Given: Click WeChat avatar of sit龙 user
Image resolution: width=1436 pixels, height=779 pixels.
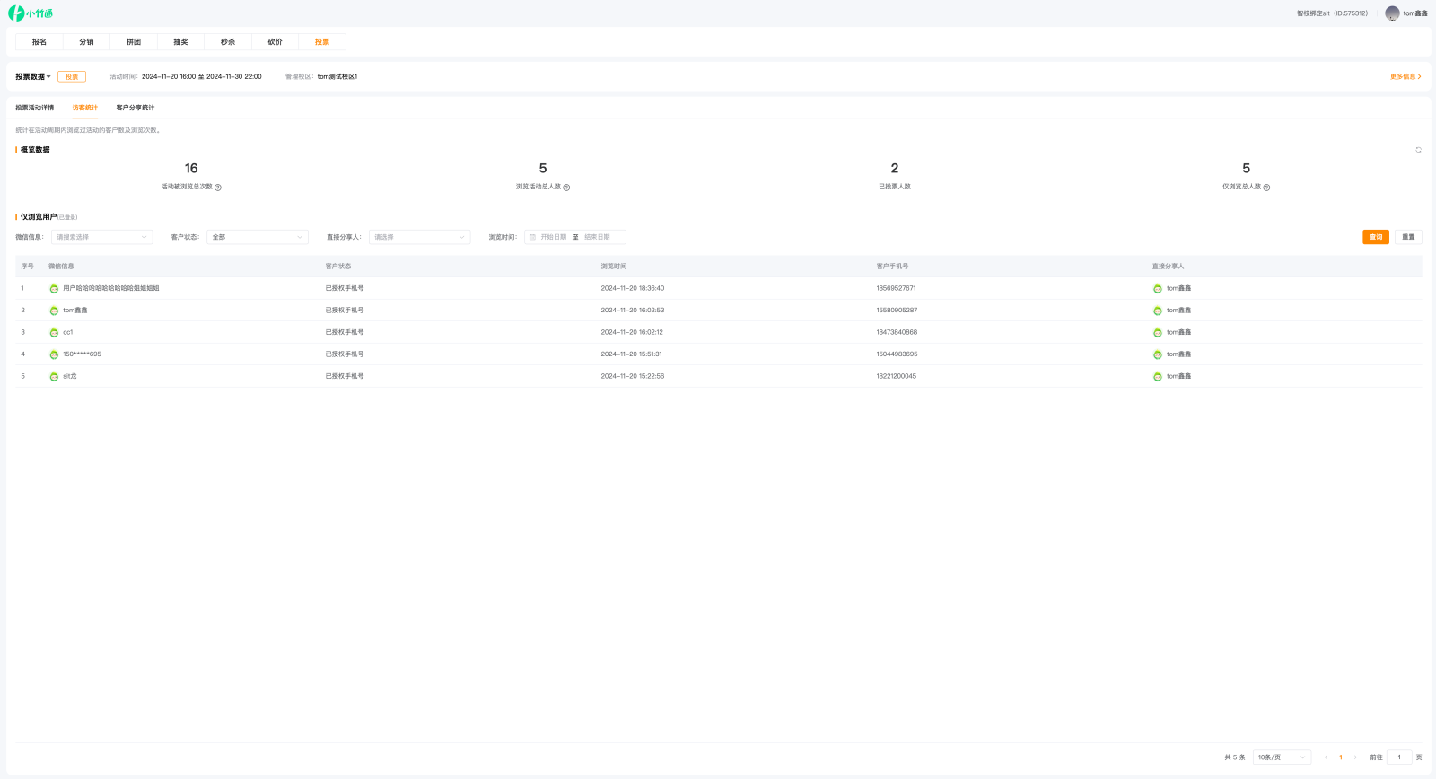Looking at the screenshot, I should tap(54, 377).
